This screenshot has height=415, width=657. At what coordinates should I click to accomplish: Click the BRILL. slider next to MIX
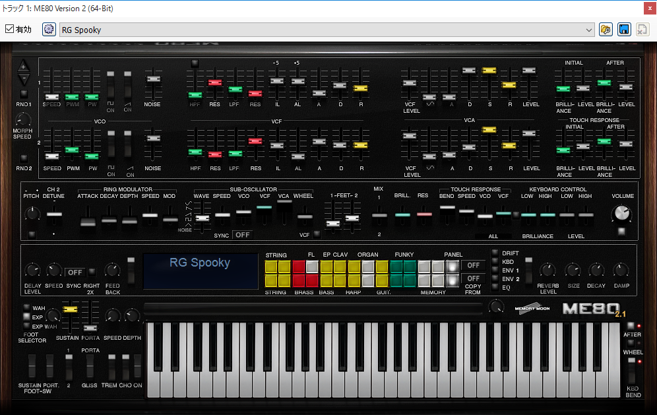pyautogui.click(x=402, y=214)
